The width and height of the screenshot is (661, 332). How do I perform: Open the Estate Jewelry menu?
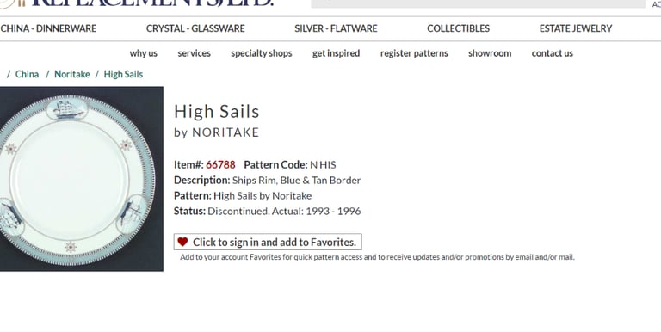coord(576,28)
